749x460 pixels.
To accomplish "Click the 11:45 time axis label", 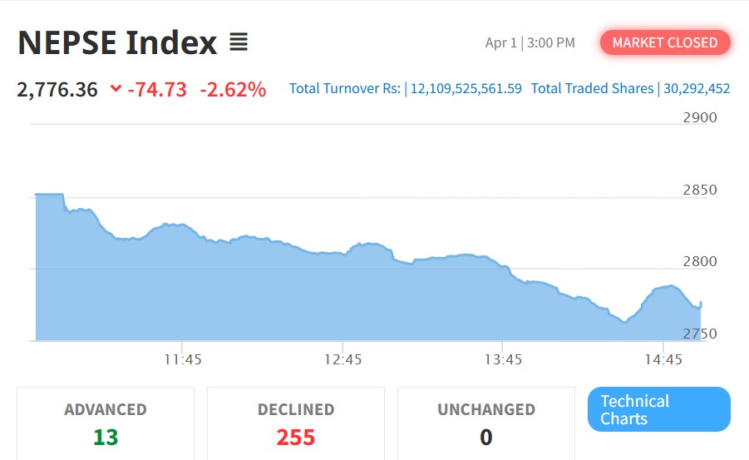I will tap(183, 359).
